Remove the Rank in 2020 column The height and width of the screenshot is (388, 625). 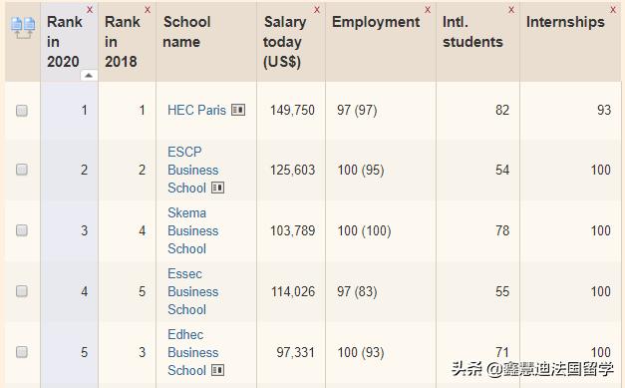coord(90,10)
